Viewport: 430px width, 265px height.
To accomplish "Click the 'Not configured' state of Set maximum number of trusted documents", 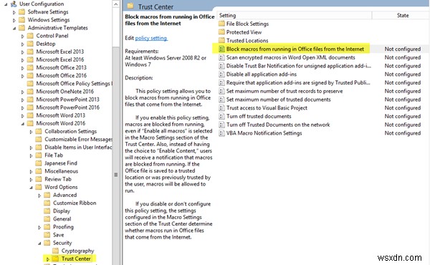I will click(402, 100).
